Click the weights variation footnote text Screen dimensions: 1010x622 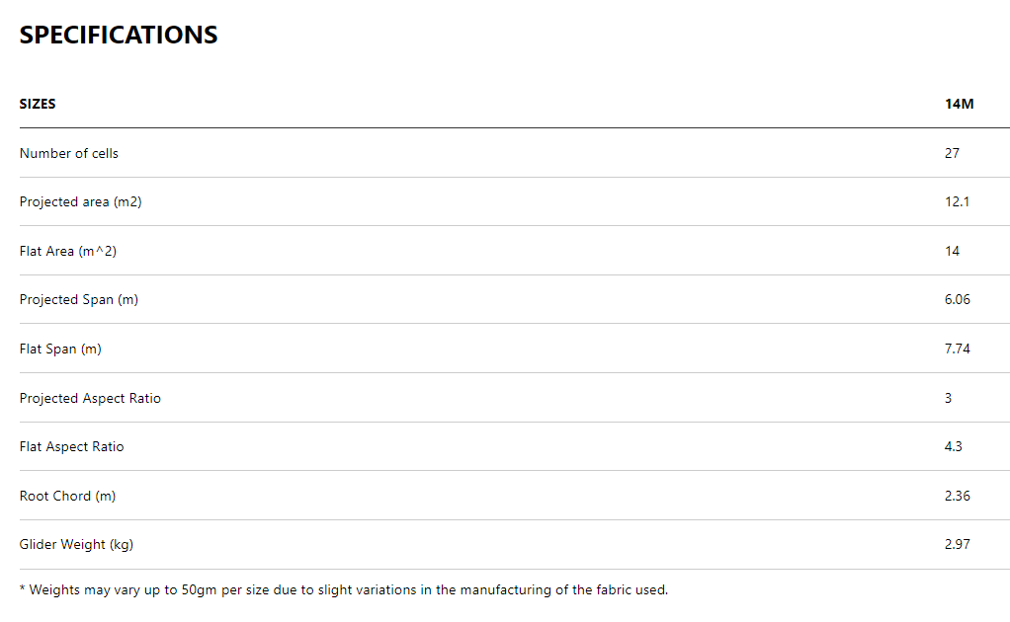(344, 590)
